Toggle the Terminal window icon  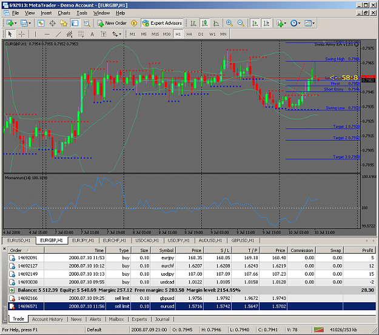[x=75, y=23]
